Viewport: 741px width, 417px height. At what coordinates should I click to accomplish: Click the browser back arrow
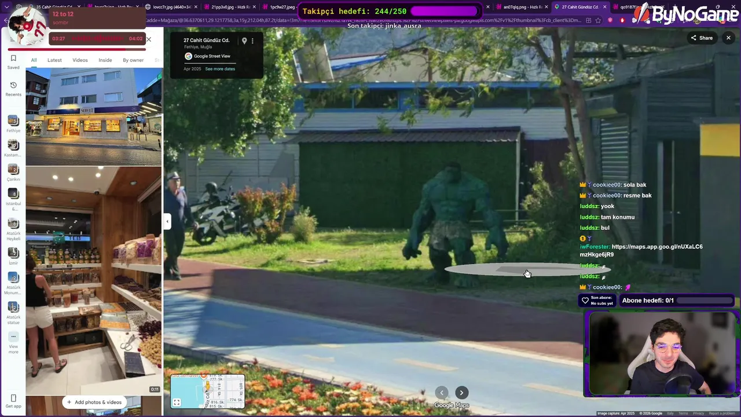[x=5, y=20]
